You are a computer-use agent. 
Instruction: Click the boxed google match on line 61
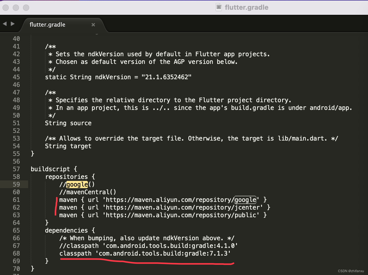[245, 200]
